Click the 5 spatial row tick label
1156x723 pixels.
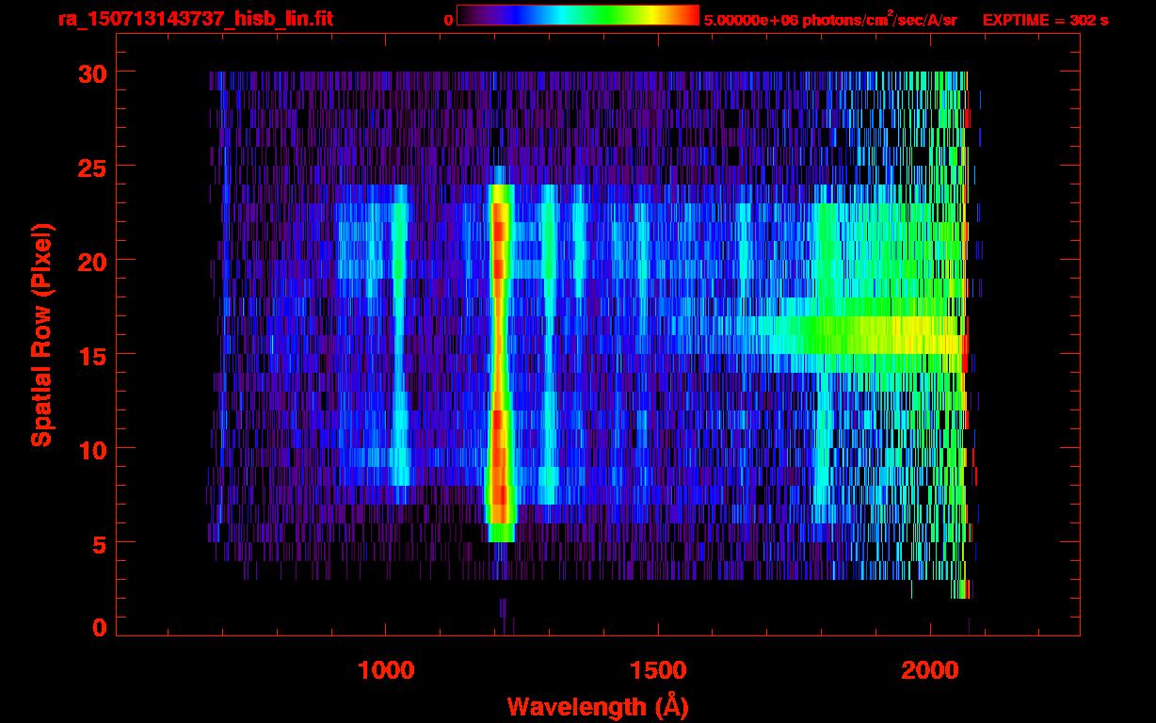click(99, 543)
